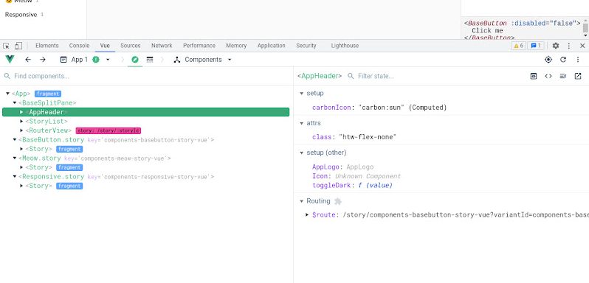Switch to the Console tab
This screenshot has width=589, height=283.
pyautogui.click(x=79, y=46)
